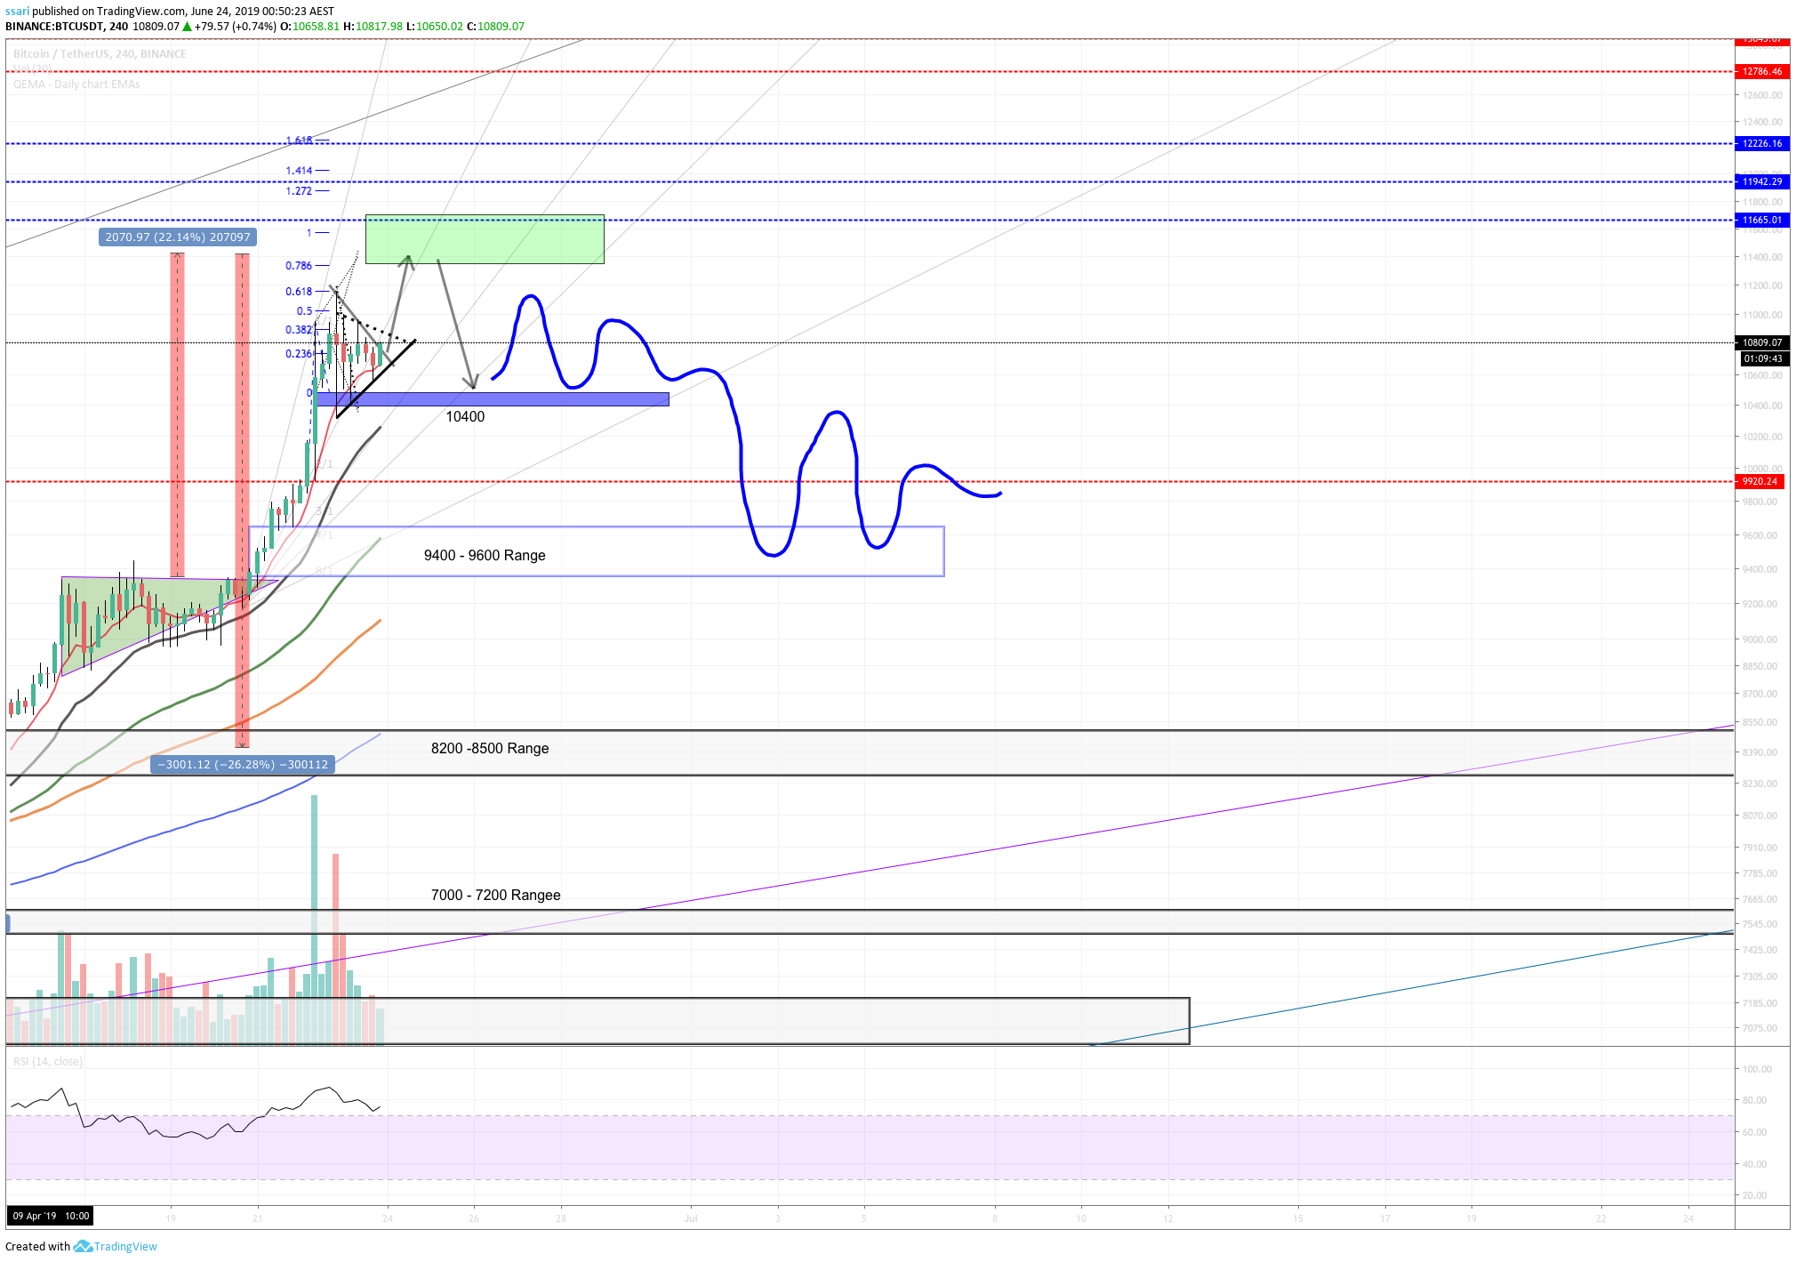Image resolution: width=1796 pixels, height=1262 pixels.
Task: Click the current price label 10809.07
Action: tap(1761, 342)
